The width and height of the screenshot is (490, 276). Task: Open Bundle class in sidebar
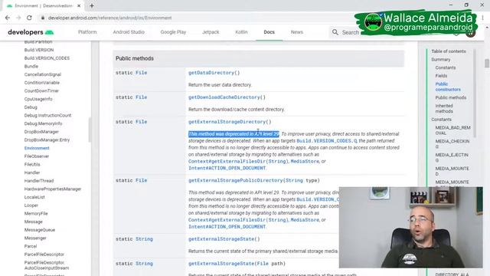(x=31, y=66)
